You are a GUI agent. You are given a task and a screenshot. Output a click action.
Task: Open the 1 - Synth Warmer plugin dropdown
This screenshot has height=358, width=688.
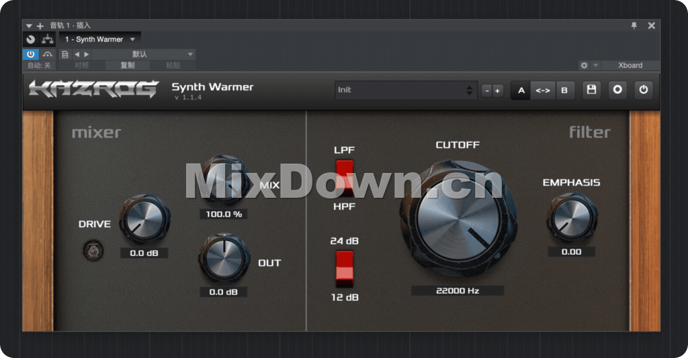click(100, 40)
